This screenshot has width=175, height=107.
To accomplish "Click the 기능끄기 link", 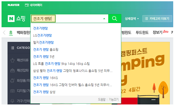I will point(114,100).
